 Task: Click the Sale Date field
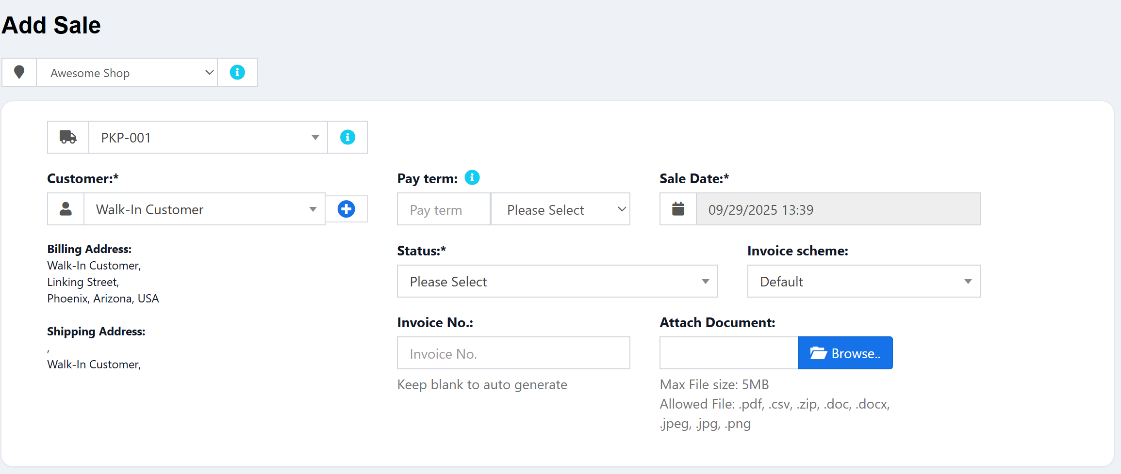tap(838, 209)
